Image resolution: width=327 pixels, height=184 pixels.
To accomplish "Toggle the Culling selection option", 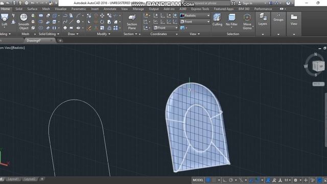I will (217, 20).
